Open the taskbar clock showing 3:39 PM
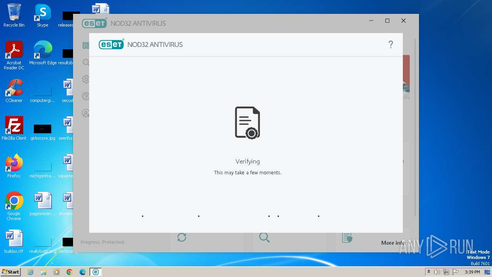This screenshot has height=277, width=492. click(x=472, y=272)
